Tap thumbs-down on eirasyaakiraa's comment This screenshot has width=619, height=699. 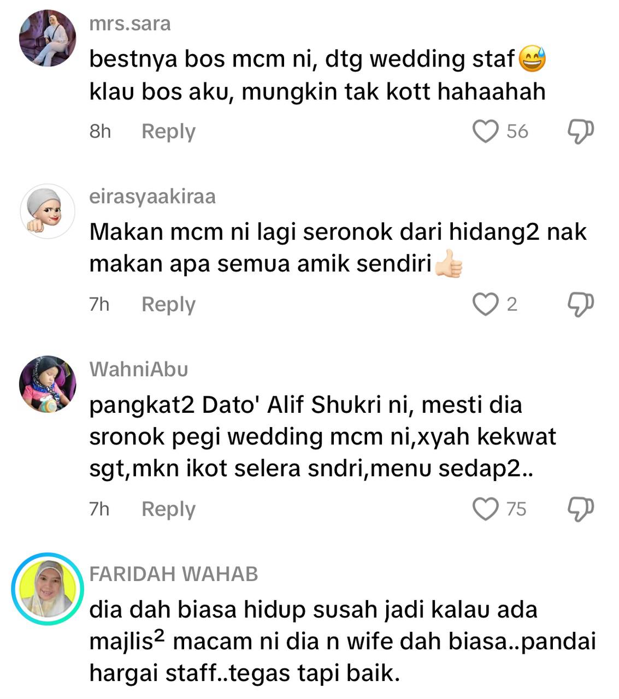click(x=580, y=304)
